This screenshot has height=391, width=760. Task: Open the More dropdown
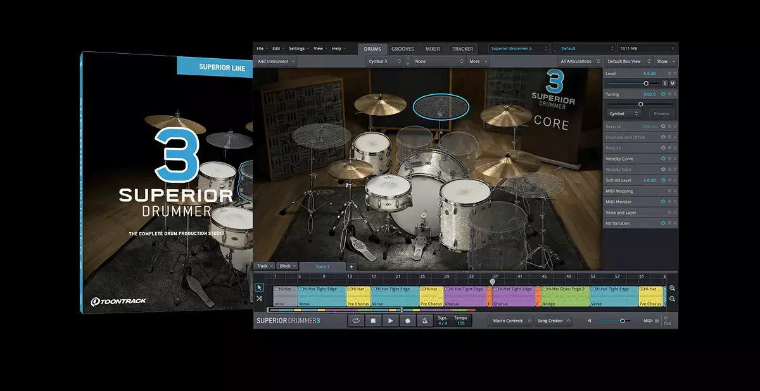(478, 61)
